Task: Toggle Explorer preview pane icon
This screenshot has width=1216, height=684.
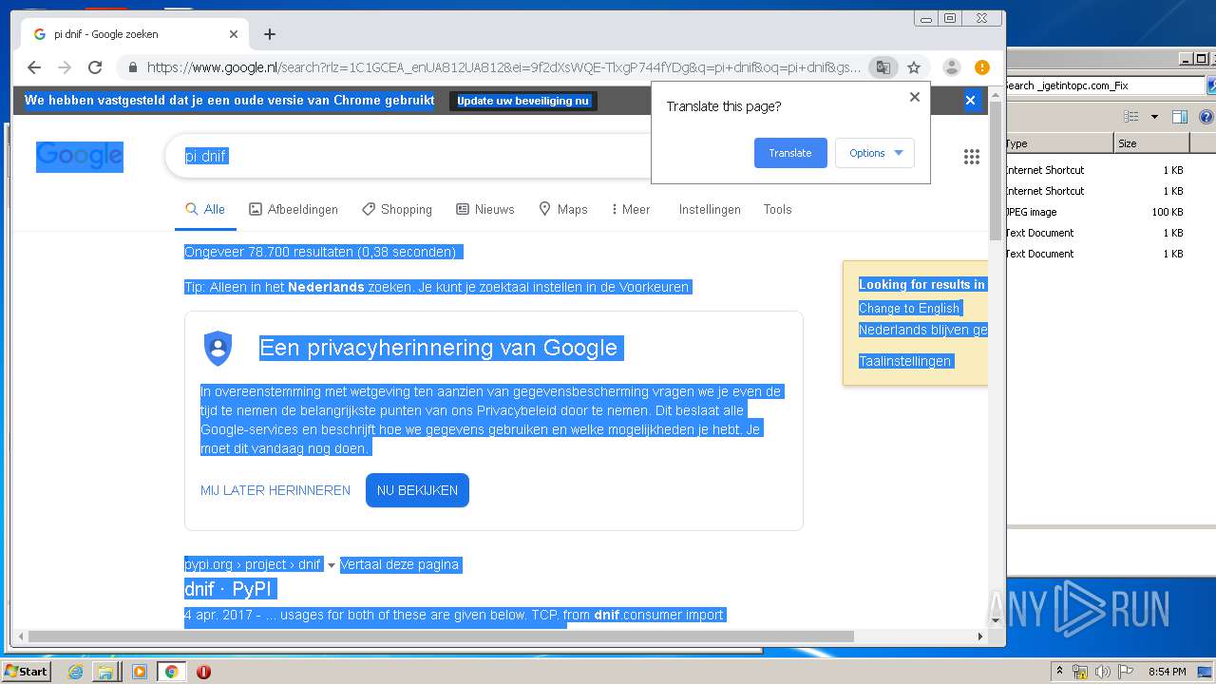Action: (x=1180, y=117)
